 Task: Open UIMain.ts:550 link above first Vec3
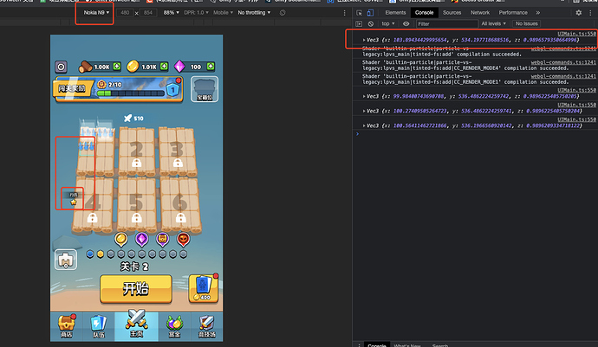pyautogui.click(x=576, y=34)
